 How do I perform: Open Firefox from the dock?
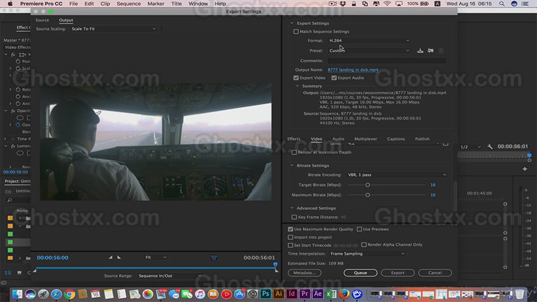344,294
